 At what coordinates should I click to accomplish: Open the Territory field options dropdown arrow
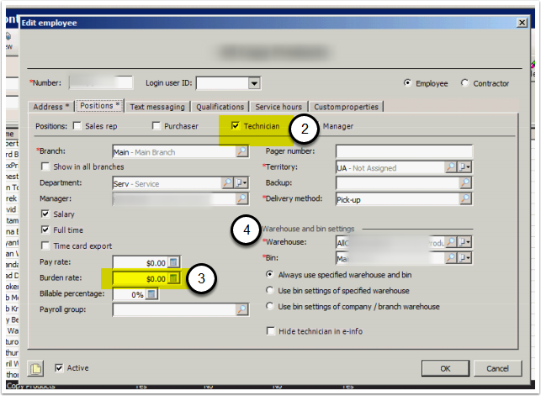pyautogui.click(x=465, y=167)
